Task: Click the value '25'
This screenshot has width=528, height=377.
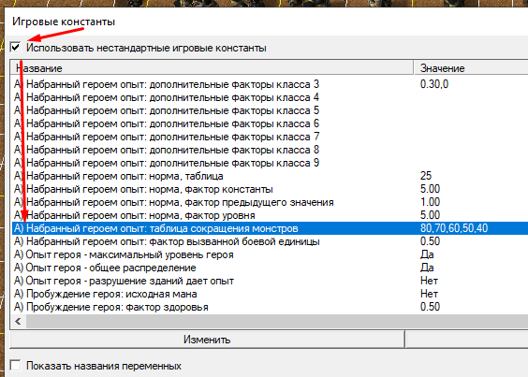Action: pyautogui.click(x=426, y=176)
